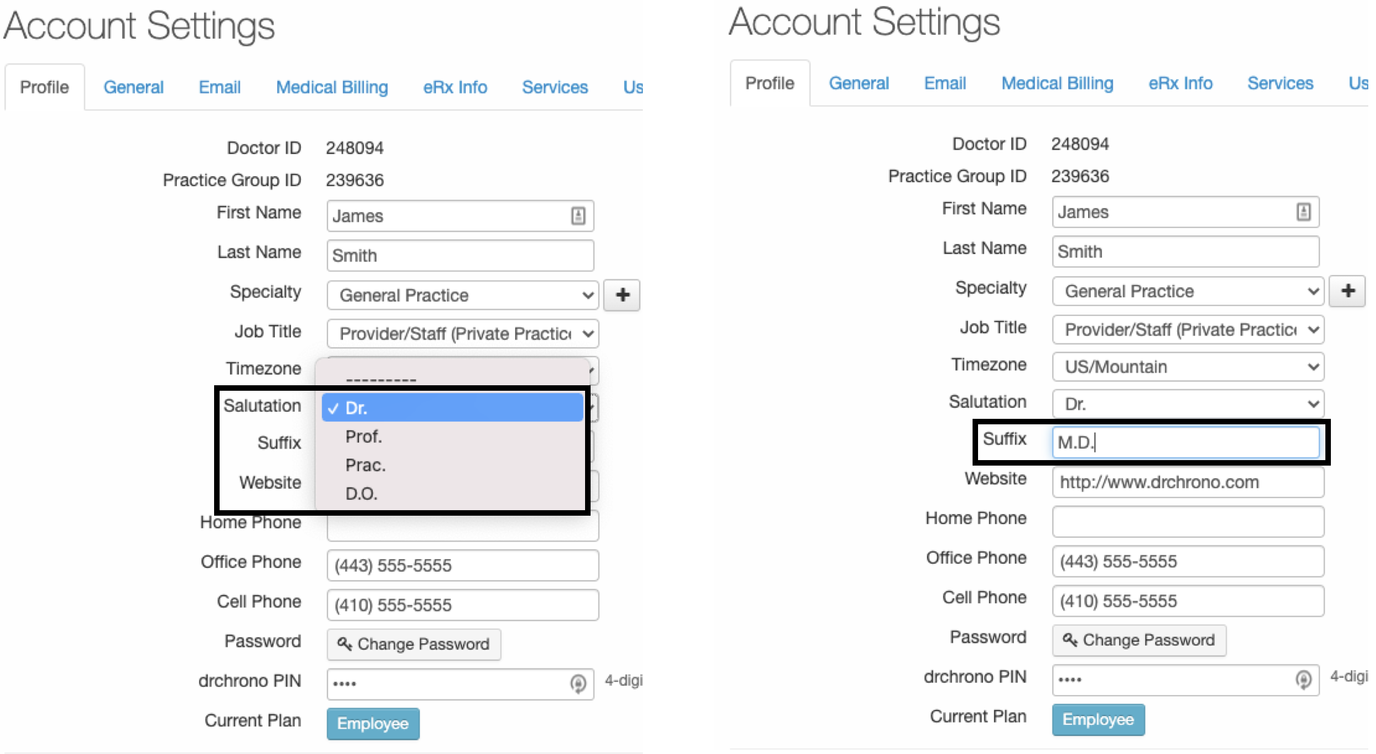Click Practice Group ID value 239636 in left panel
The width and height of the screenshot is (1376, 754).
pyautogui.click(x=354, y=180)
